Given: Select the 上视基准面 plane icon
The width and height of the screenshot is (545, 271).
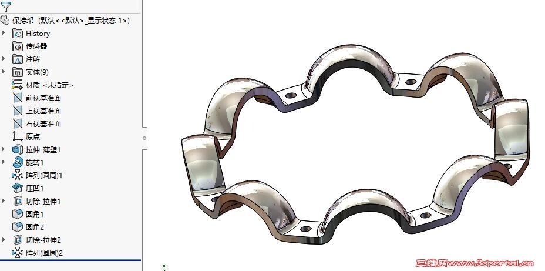Looking at the screenshot, I should [18, 111].
